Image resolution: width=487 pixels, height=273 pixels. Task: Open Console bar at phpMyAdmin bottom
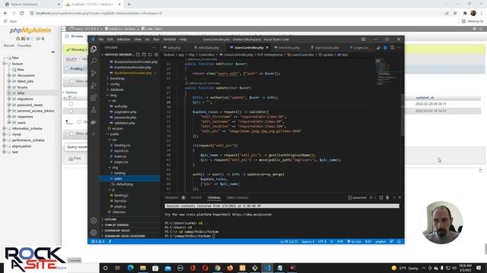(x=75, y=260)
